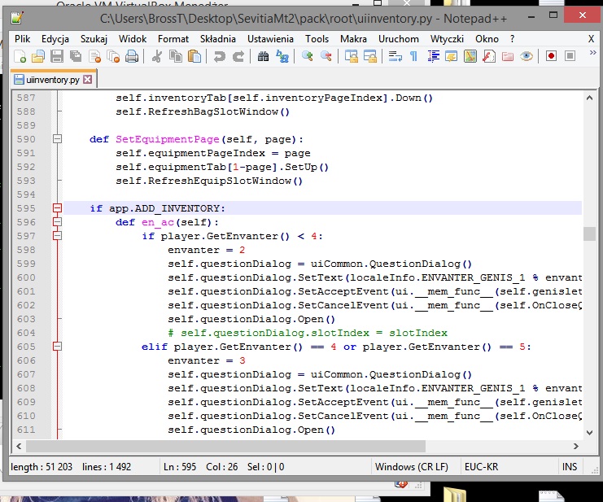Viewport: 603px width, 502px height.
Task: Collapse the if block at line 597
Action: [x=57, y=236]
